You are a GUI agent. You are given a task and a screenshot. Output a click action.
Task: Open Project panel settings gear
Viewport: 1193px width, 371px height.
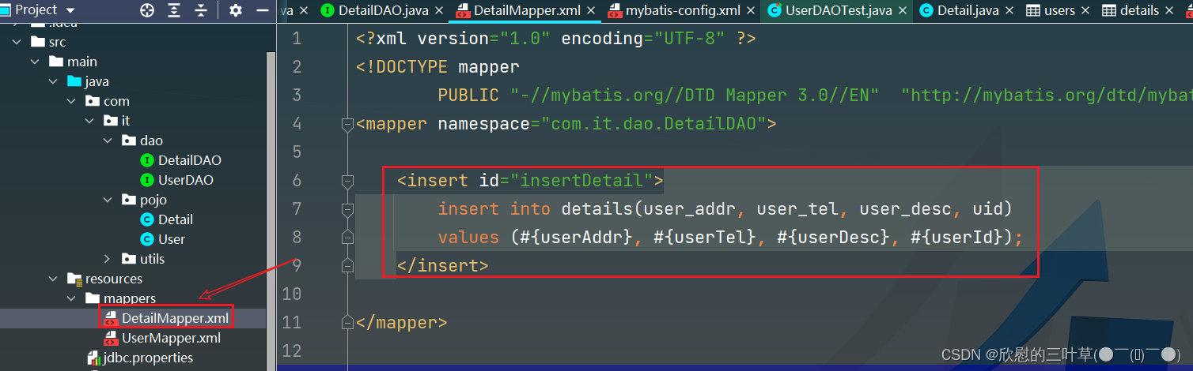235,10
